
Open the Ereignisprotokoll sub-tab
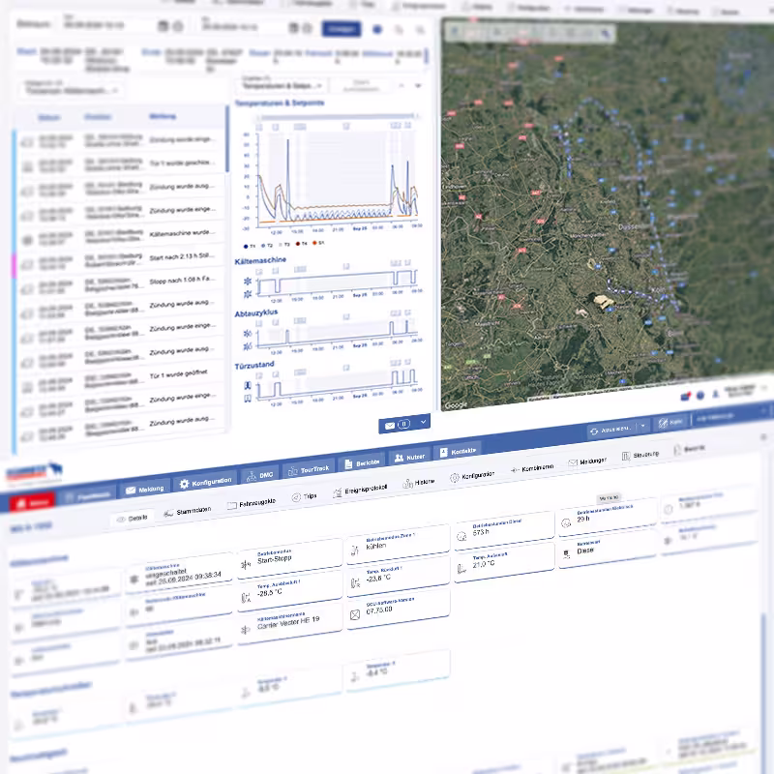[x=360, y=491]
